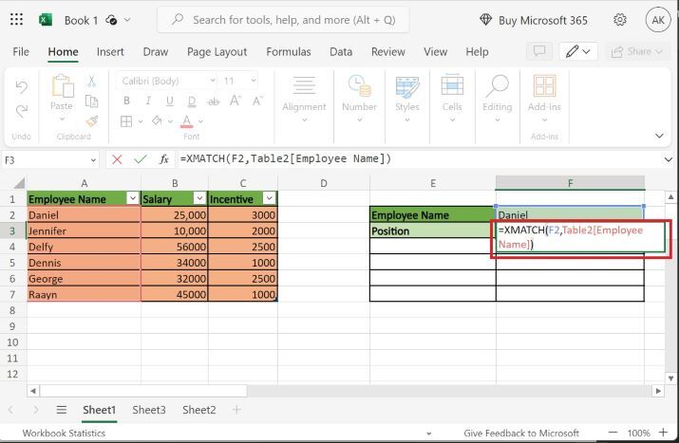Expand the formula bar chevron

click(668, 159)
